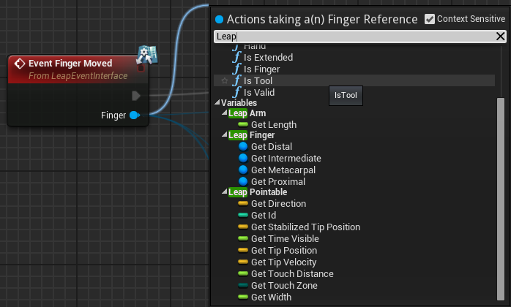Click the Finger output pin
Viewport: 511px width, 307px height.
pos(134,115)
